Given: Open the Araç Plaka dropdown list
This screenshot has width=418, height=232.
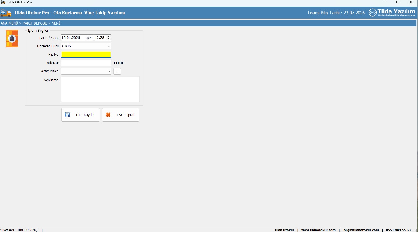Looking at the screenshot, I should [108, 71].
